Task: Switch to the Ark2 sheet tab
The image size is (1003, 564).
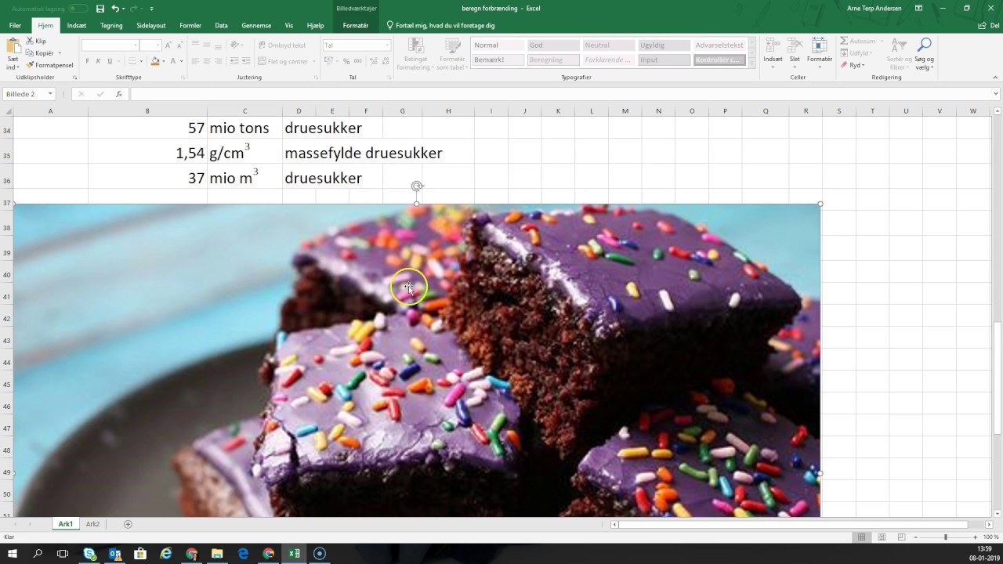Action: pyautogui.click(x=92, y=524)
